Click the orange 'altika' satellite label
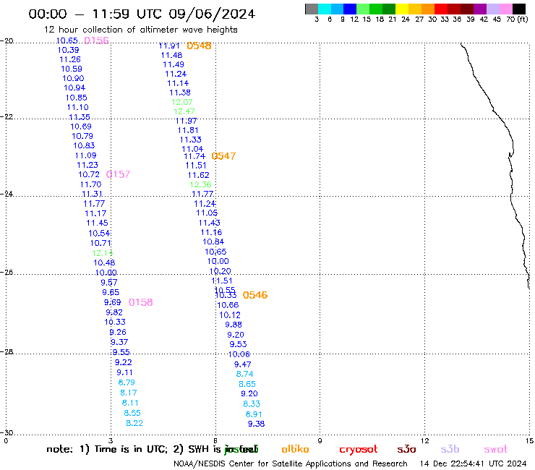This screenshot has width=535, height=470. 295,449
